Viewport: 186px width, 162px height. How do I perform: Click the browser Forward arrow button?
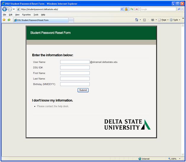(x=10, y=9)
